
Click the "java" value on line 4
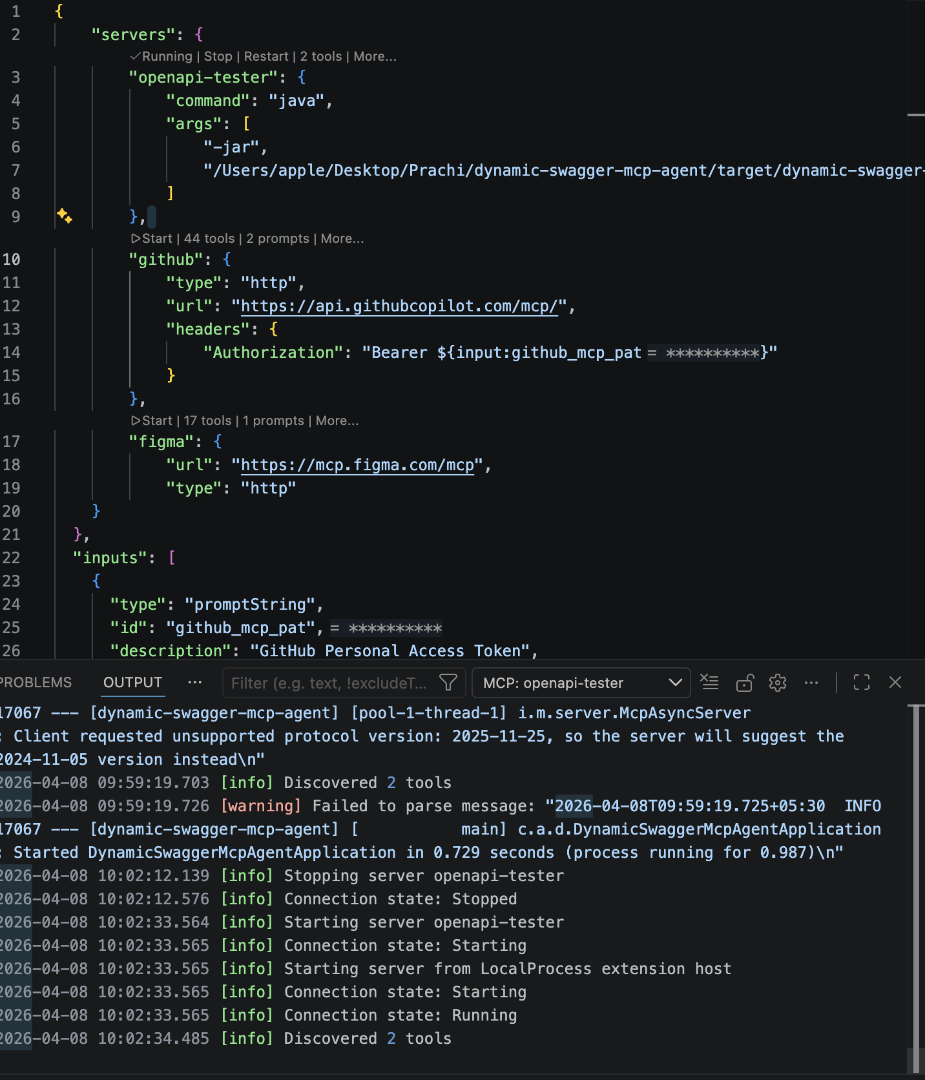pos(296,100)
